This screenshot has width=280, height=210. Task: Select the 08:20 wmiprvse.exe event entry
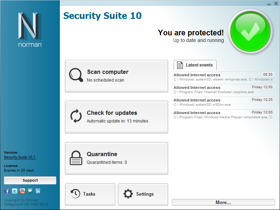point(223,77)
